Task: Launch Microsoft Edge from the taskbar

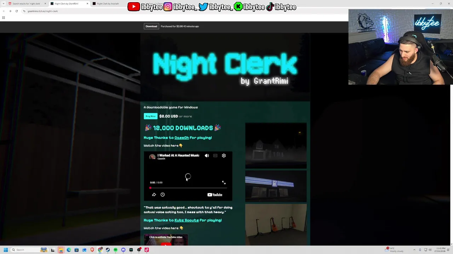Action: [x=69, y=250]
